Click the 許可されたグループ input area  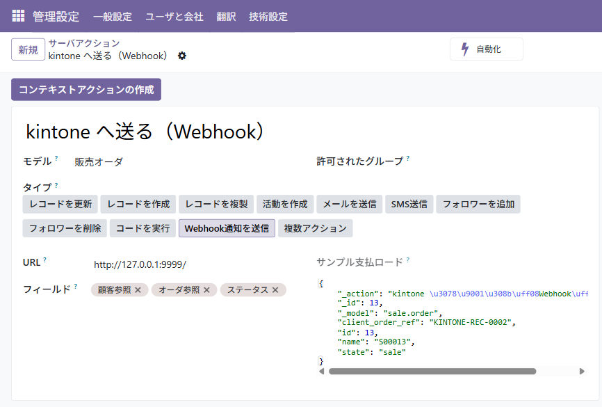click(x=499, y=162)
